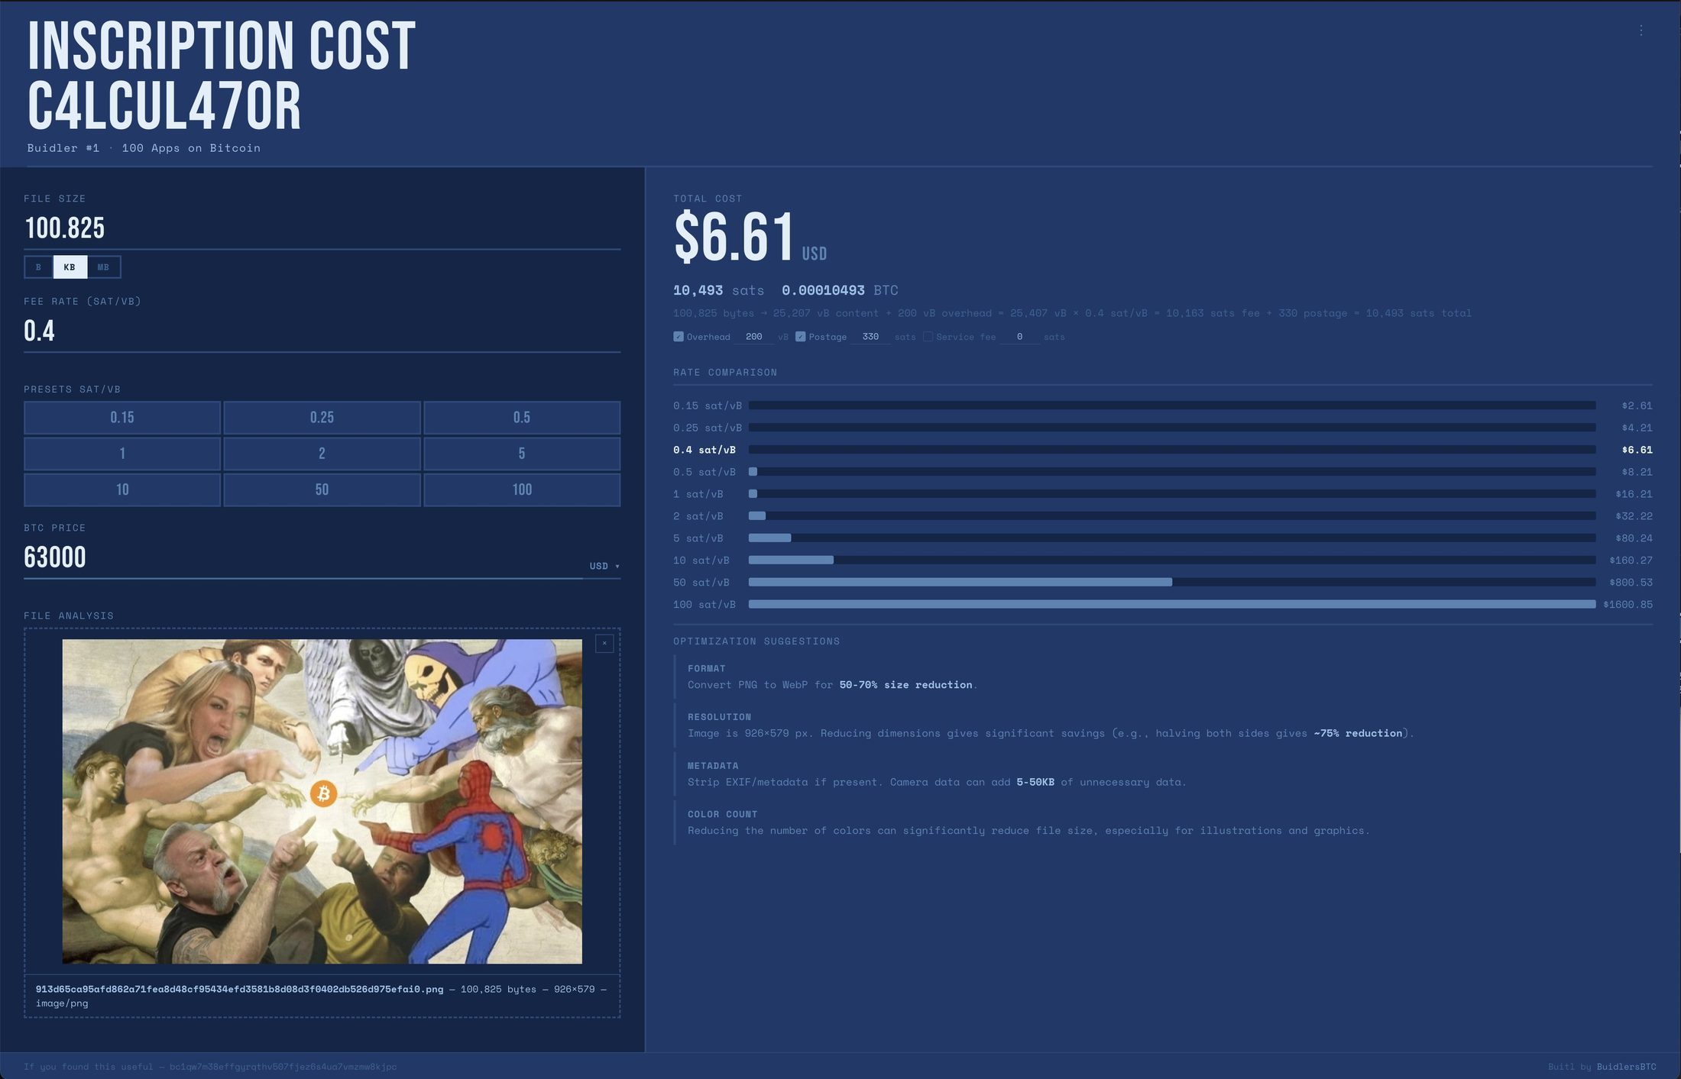Choose the 0.15 sat/vB preset
Screen dimensions: 1681x1079
click(x=122, y=418)
